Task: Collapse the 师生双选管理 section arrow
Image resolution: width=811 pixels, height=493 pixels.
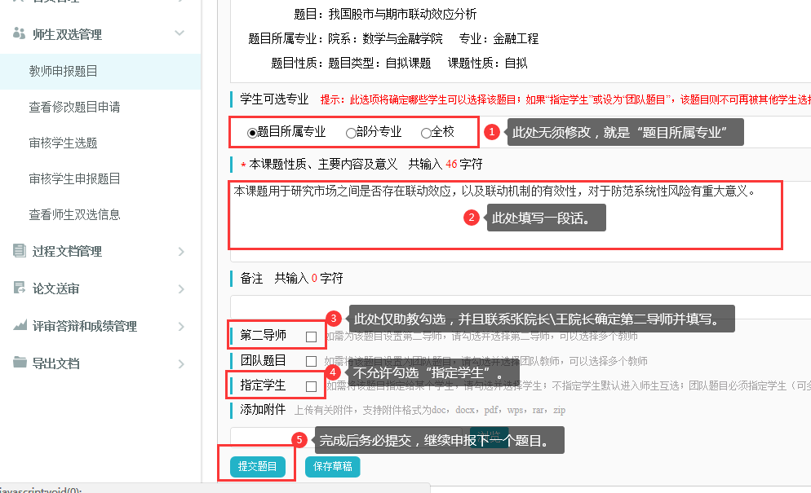Action: (x=180, y=34)
